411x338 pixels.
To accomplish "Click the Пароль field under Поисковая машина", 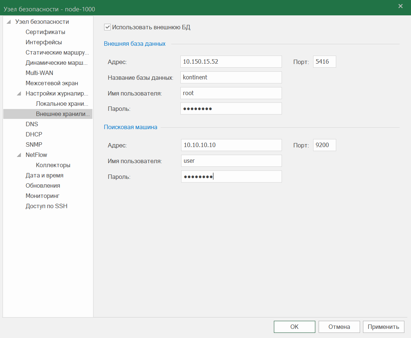I will click(231, 176).
